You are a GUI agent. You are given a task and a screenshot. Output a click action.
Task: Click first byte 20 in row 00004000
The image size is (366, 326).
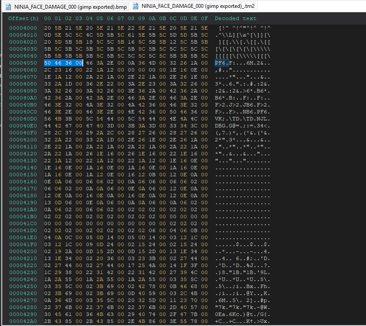(x=47, y=28)
